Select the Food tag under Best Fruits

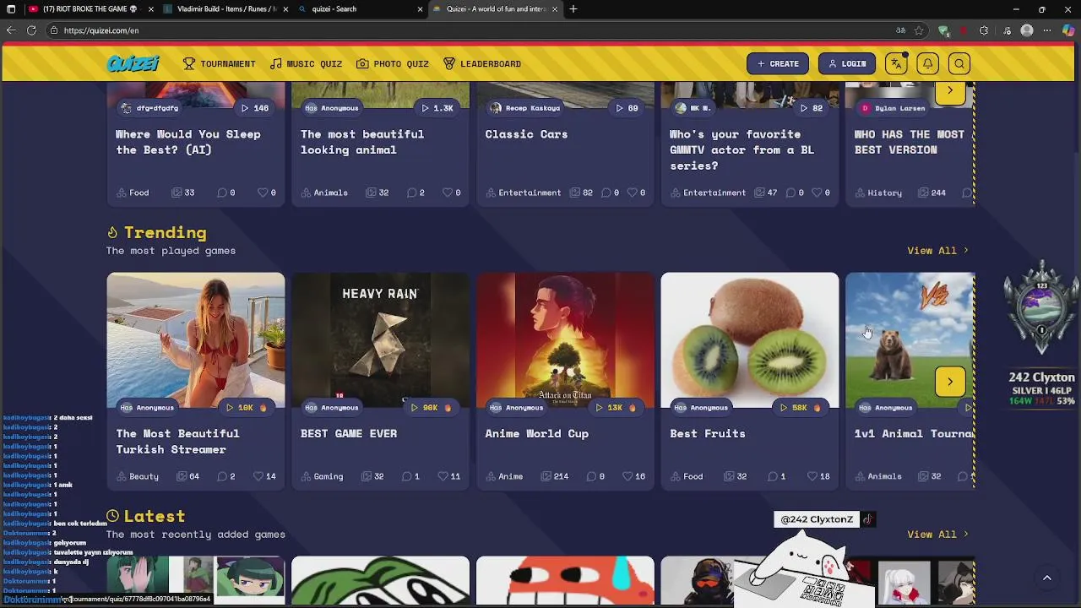(687, 476)
